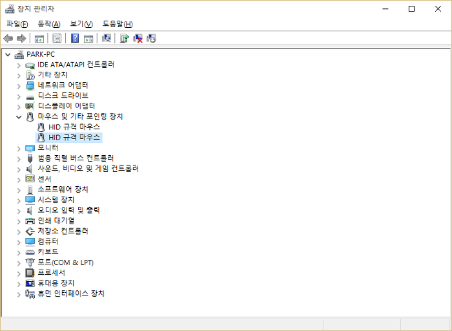
Task: Select the 저장소 컨트롤러 label
Action: pyautogui.click(x=63, y=231)
